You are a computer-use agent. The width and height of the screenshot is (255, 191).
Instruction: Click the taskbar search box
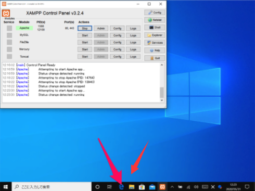point(52,187)
